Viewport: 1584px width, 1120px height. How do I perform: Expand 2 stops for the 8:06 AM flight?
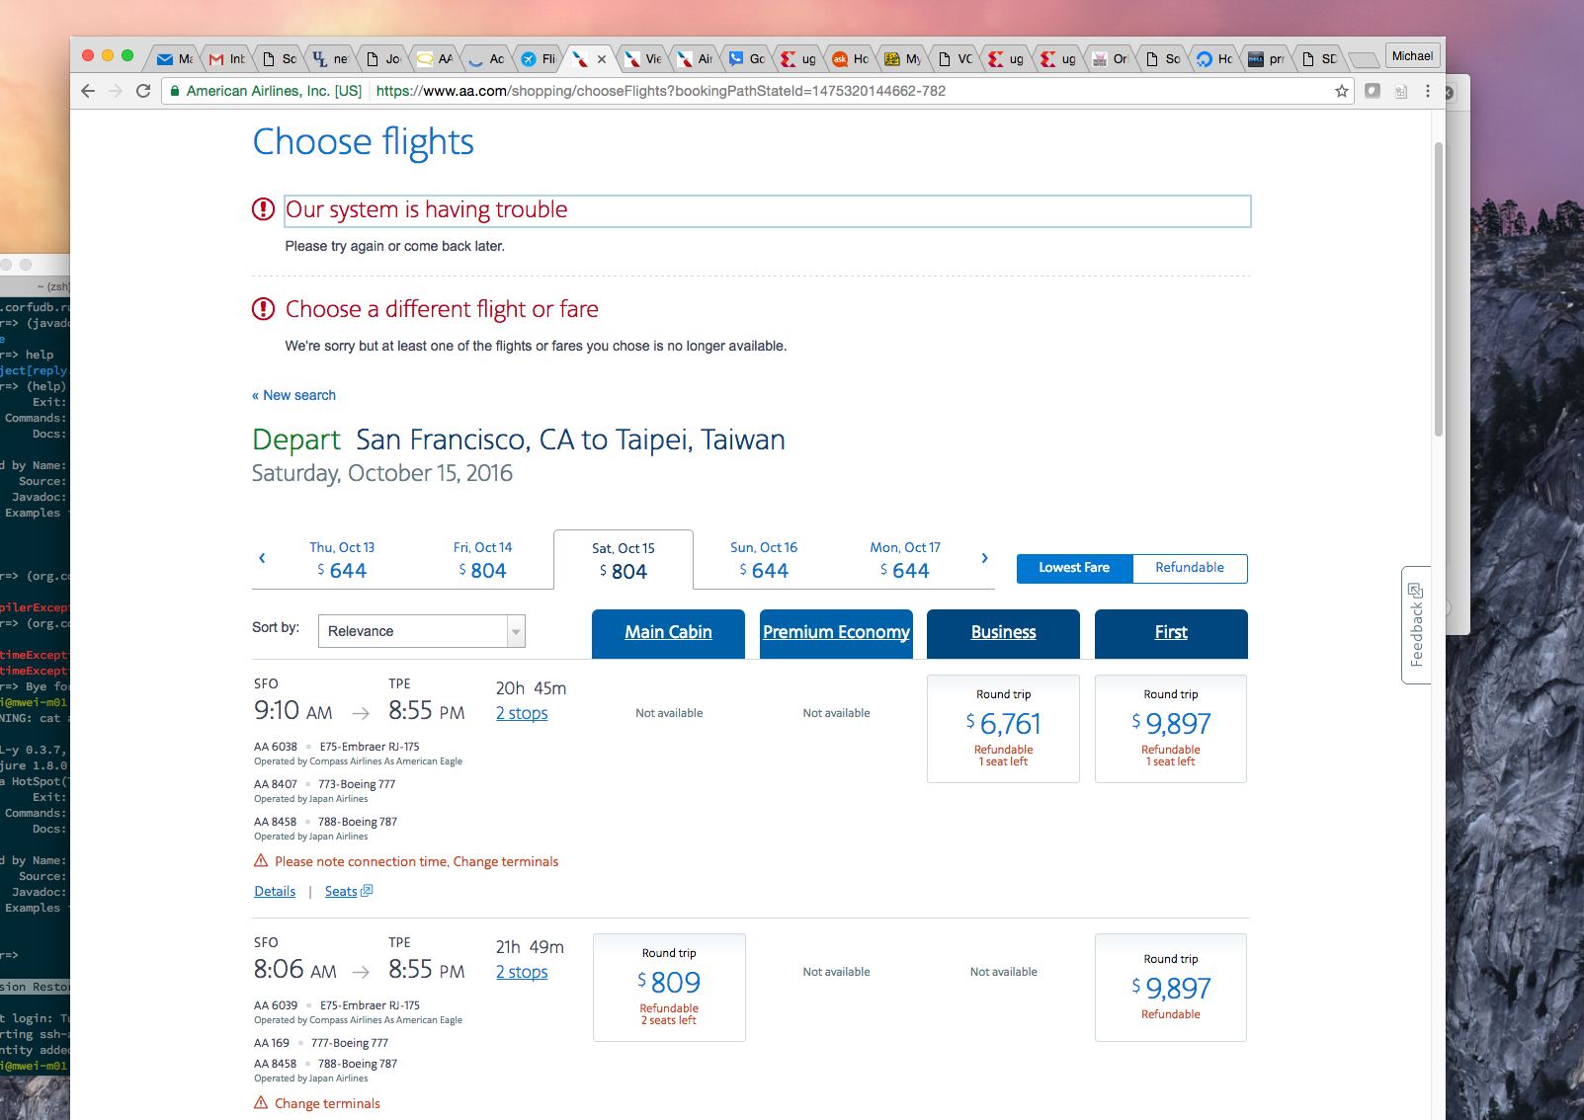point(522,972)
